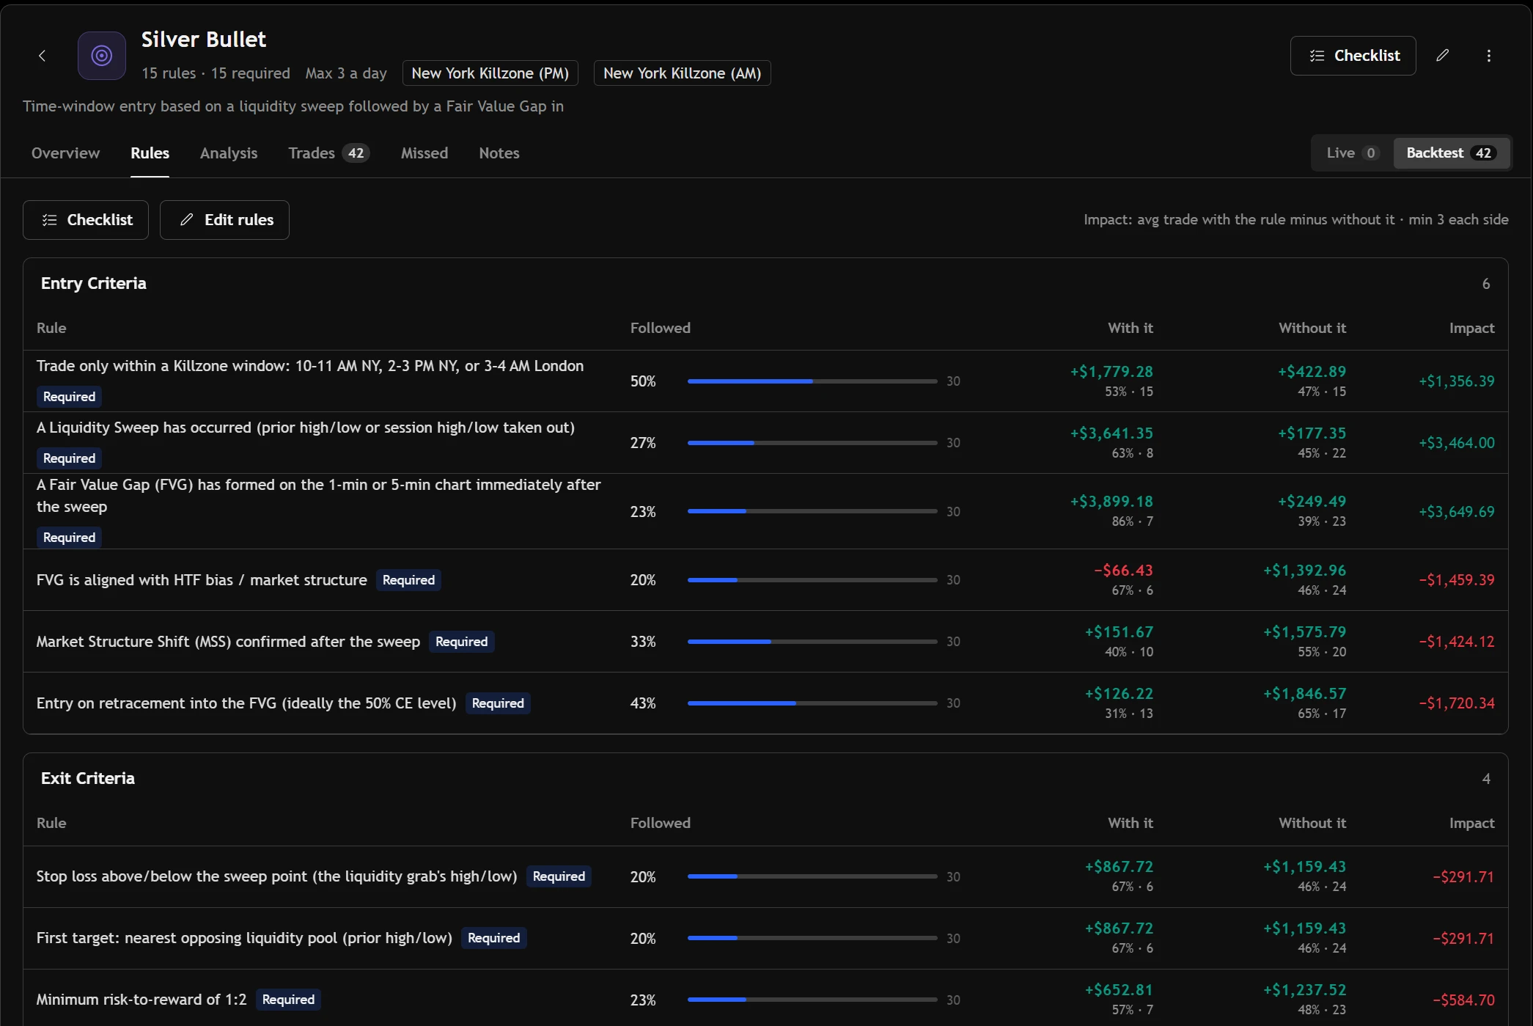Open the three-dot more options menu
The width and height of the screenshot is (1533, 1026).
(1488, 56)
